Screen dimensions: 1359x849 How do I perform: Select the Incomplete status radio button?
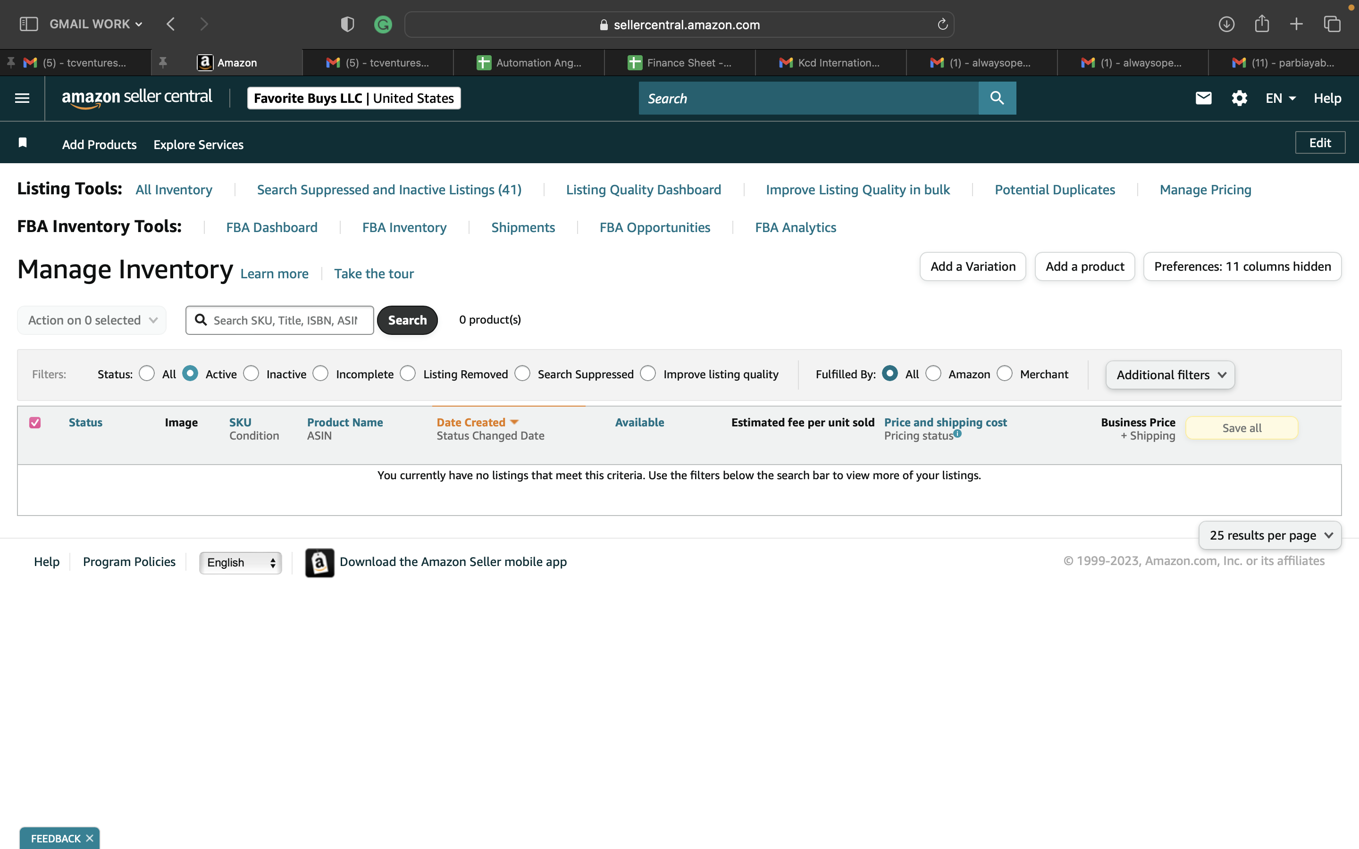[321, 374]
